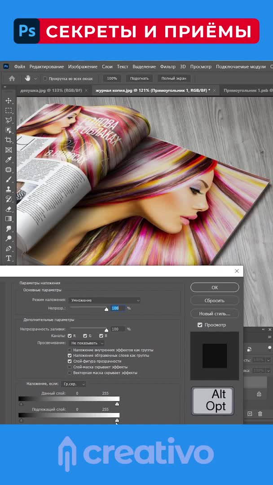Screen dimensions: 273x485
Task: Choose the Clone Stamp tool
Action: [9, 190]
